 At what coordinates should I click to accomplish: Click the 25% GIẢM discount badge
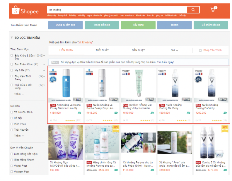point(116,128)
